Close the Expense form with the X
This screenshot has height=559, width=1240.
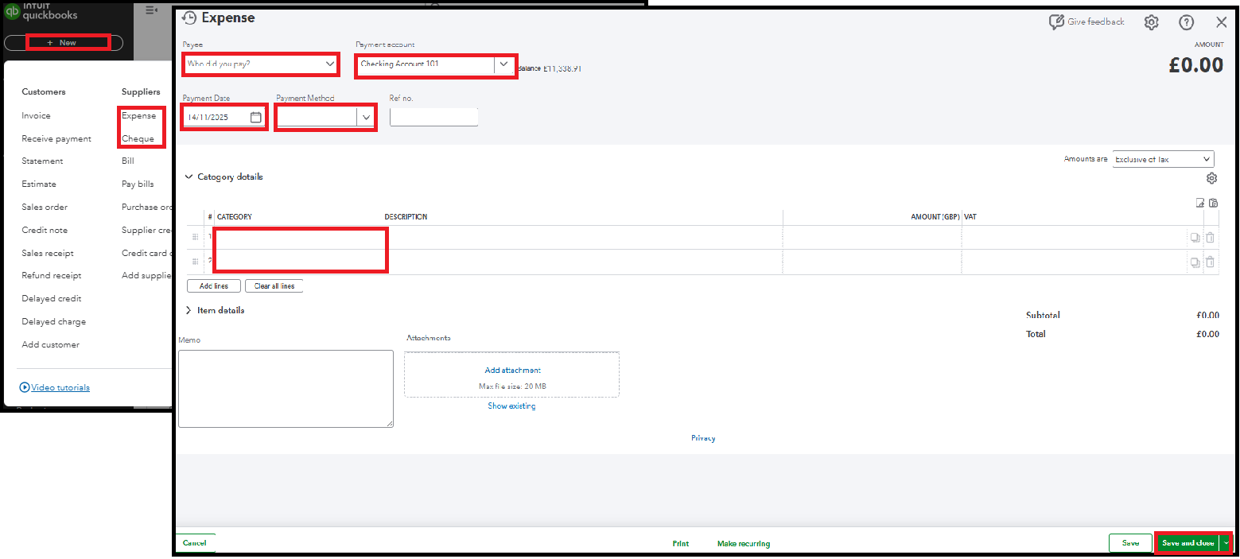click(1222, 22)
